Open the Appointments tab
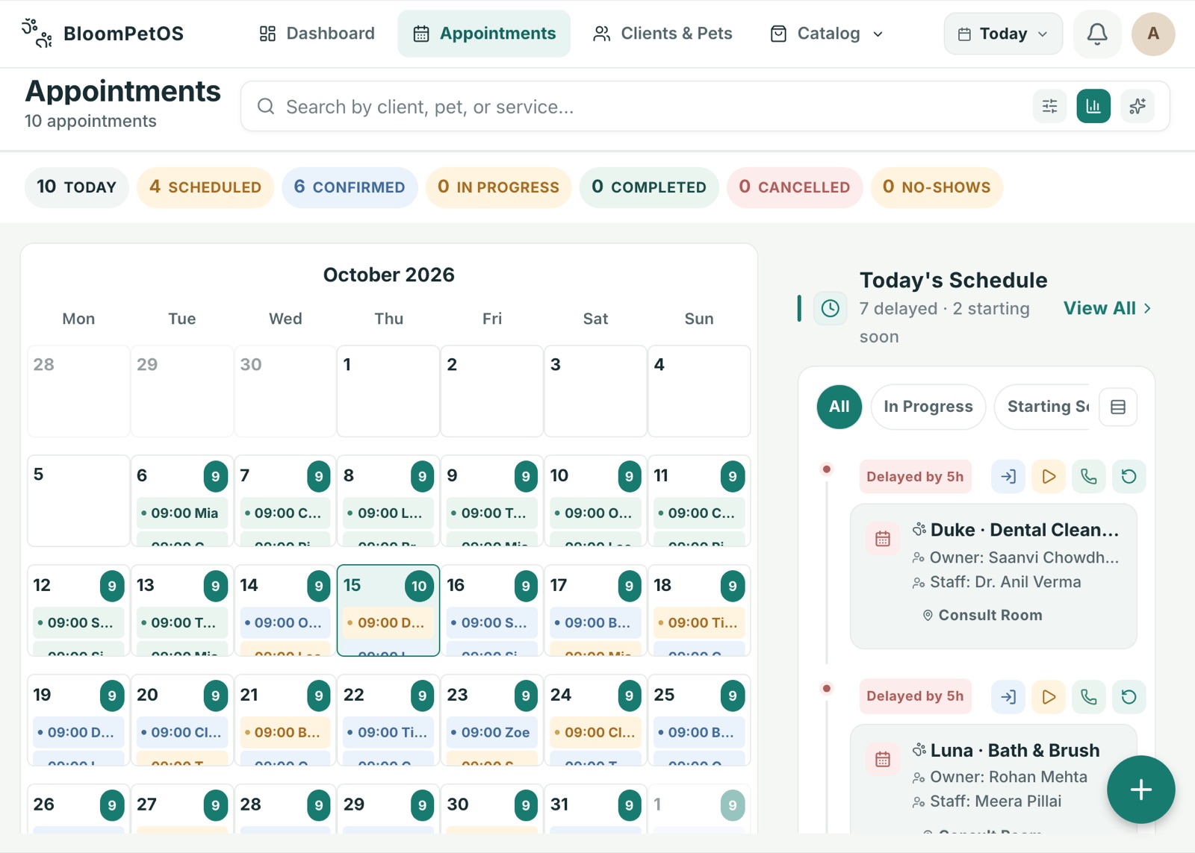This screenshot has width=1195, height=853. coord(484,34)
